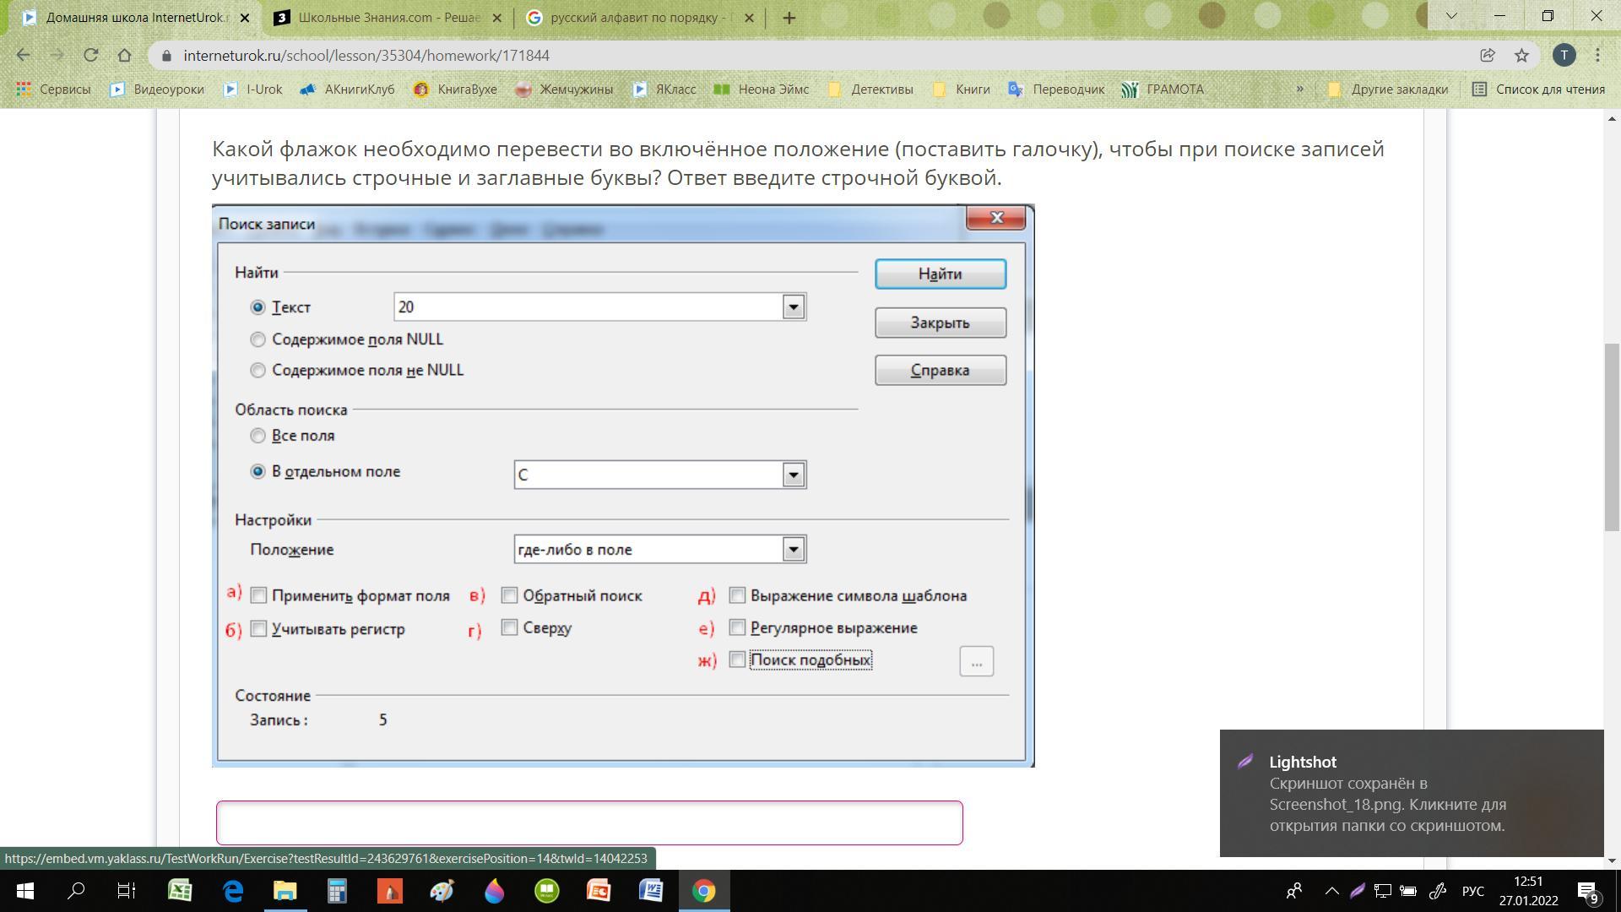The height and width of the screenshot is (912, 1621).
Task: Open the new tab plus button
Action: pos(789,18)
